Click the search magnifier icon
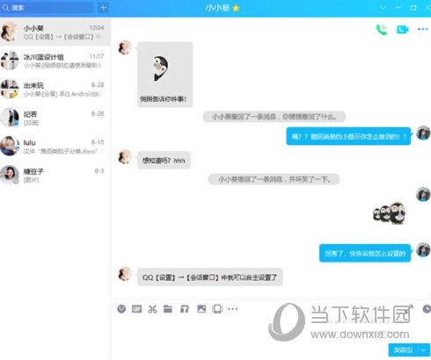Screen dimensions: 431x360 click(5, 7)
